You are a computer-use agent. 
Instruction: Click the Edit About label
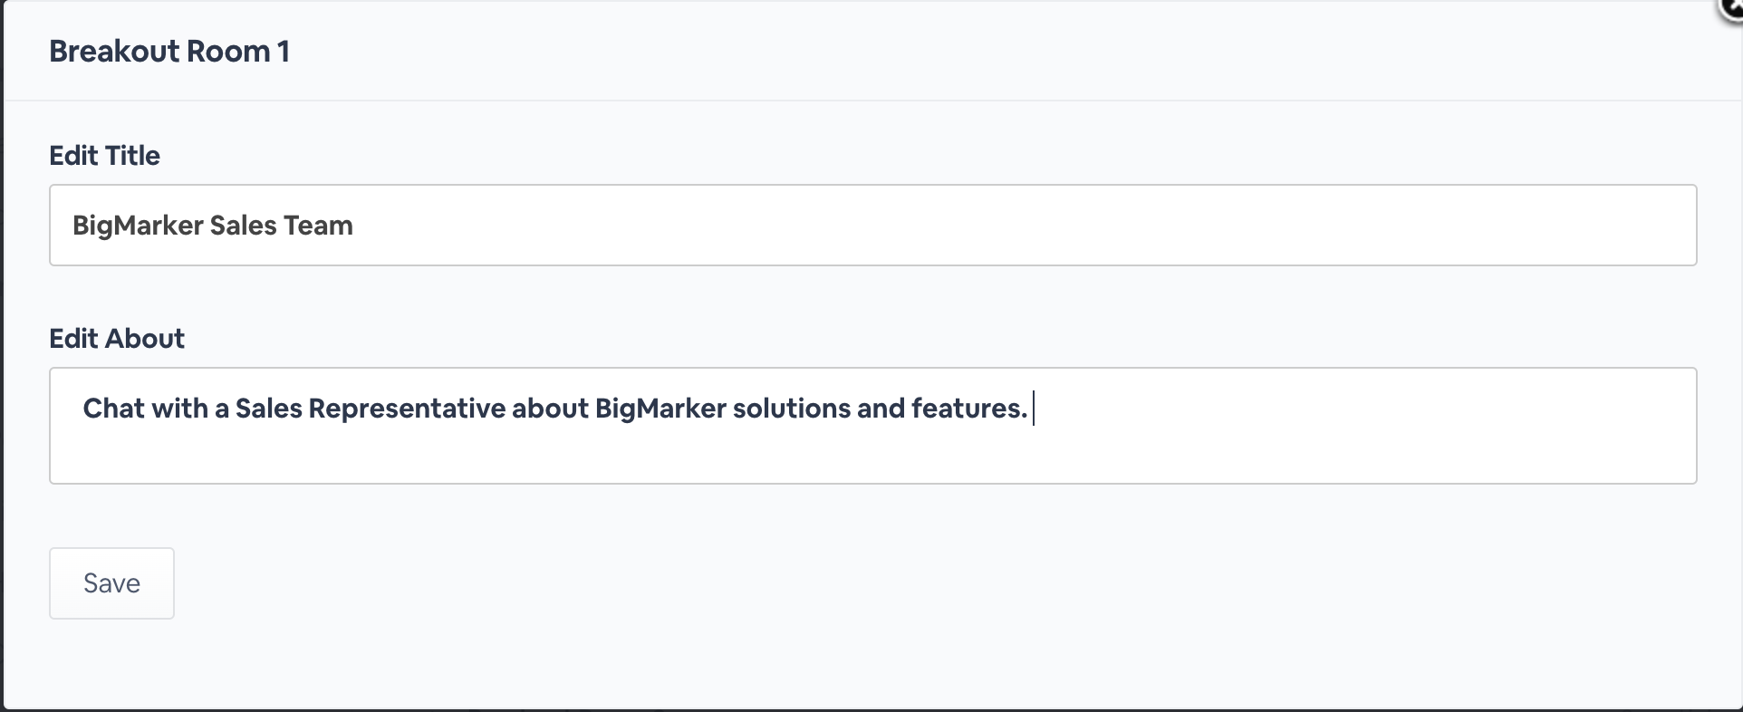point(117,339)
